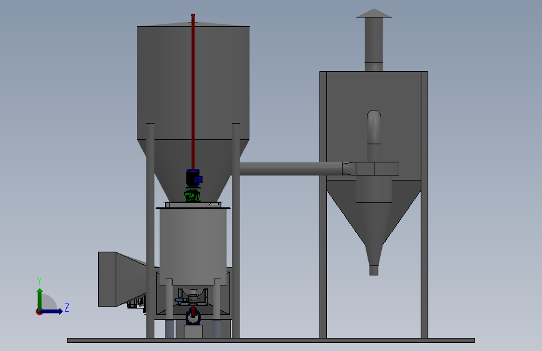The height and width of the screenshot is (351, 542).
Task: Select the horizontal duct connecting both towers
Action: (x=291, y=169)
